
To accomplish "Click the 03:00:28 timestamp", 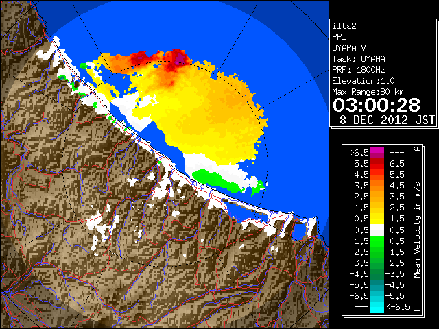I will [x=377, y=105].
